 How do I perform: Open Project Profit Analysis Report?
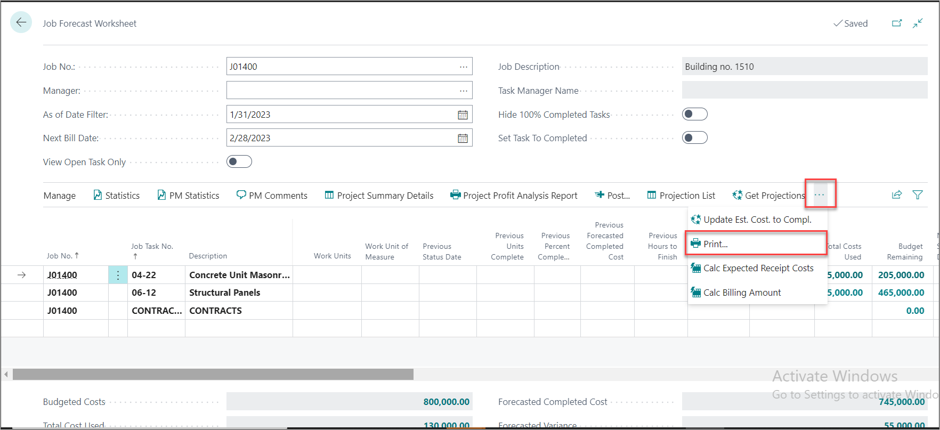514,196
